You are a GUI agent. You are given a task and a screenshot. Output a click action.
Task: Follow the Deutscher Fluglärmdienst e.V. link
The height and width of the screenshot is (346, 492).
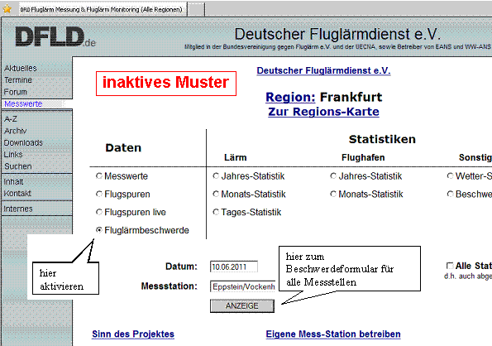pos(323,70)
